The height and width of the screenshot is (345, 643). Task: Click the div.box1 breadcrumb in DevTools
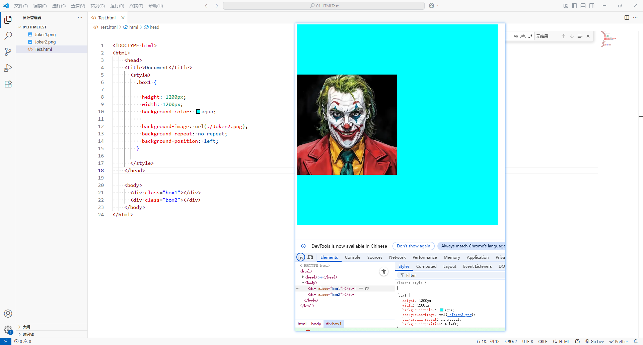click(x=334, y=324)
